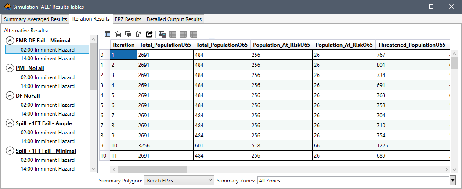Click the clipboard paste icon in toolbar
This screenshot has width=462, height=189.
[138, 34]
